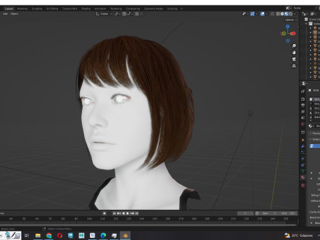Open the Output properties tab
The height and width of the screenshot is (240, 320).
pos(303,105)
